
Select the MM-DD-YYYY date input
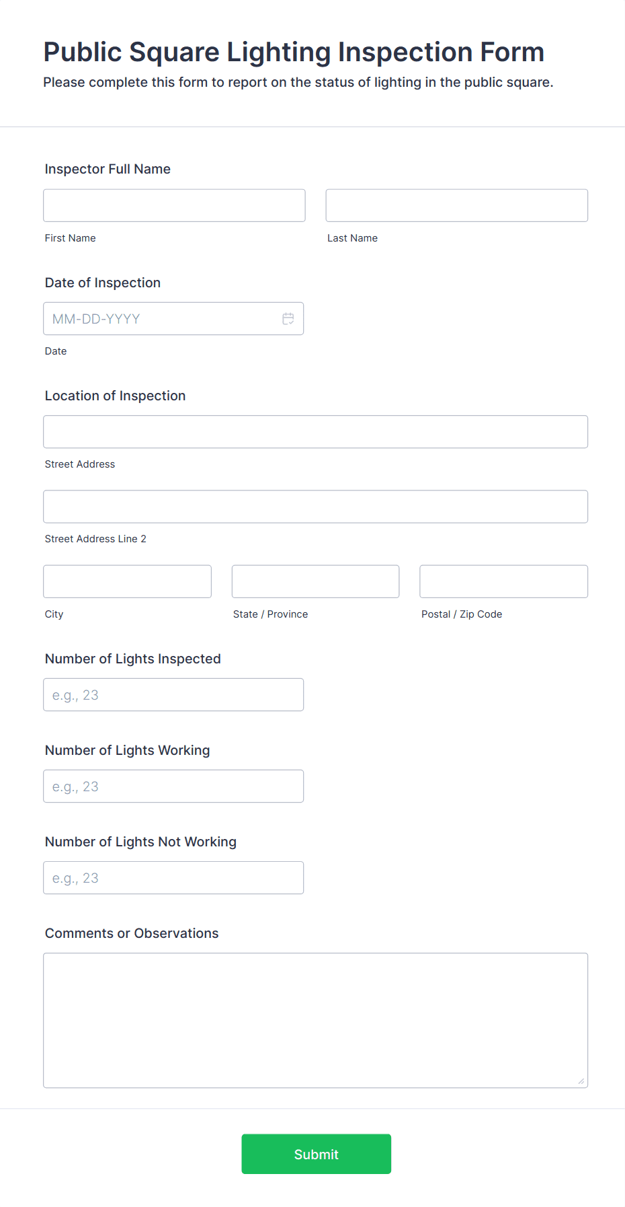pyautogui.click(x=161, y=318)
